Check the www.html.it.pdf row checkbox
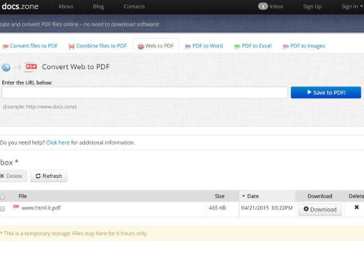The image size is (364, 259). coord(3,209)
